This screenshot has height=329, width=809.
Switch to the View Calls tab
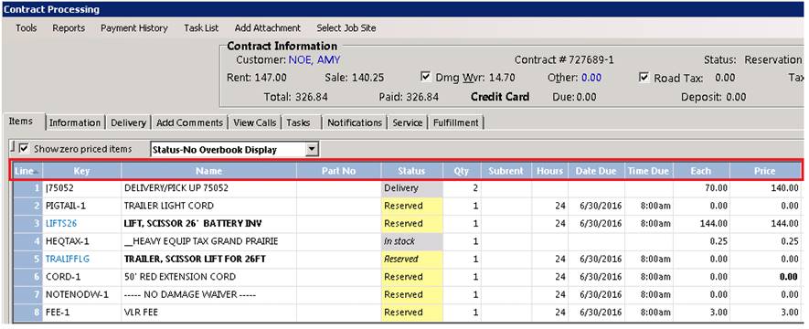[255, 122]
